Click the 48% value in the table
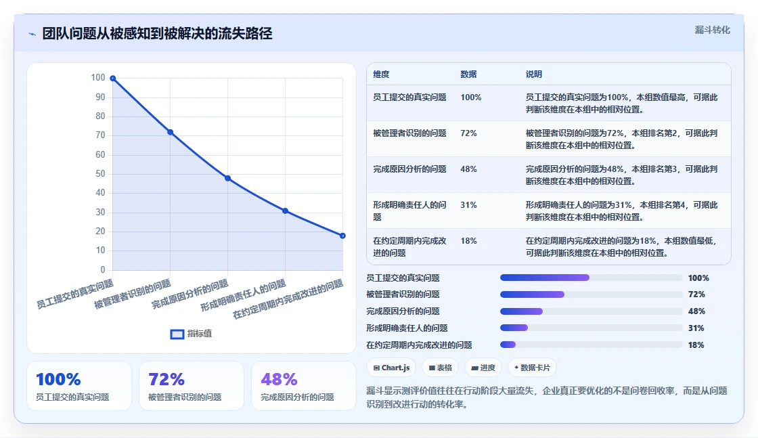 [468, 169]
